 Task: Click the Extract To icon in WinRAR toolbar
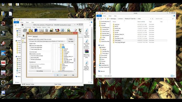click(31, 31)
